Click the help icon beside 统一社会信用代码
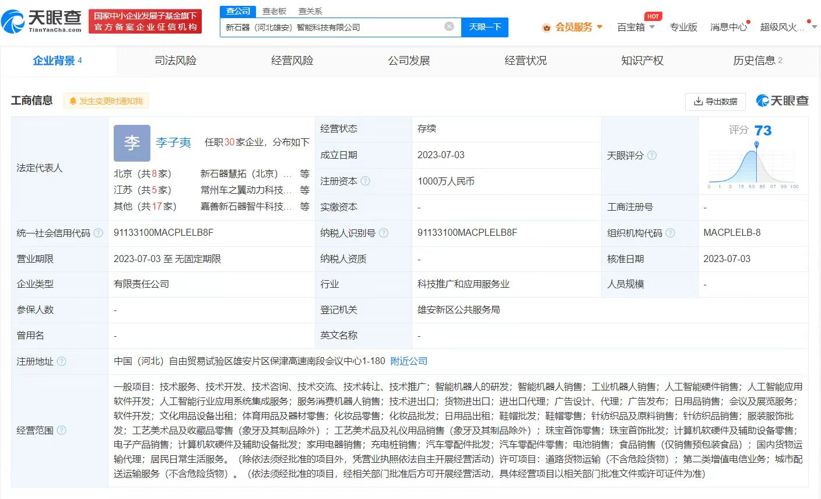The image size is (821, 499). pos(99,233)
